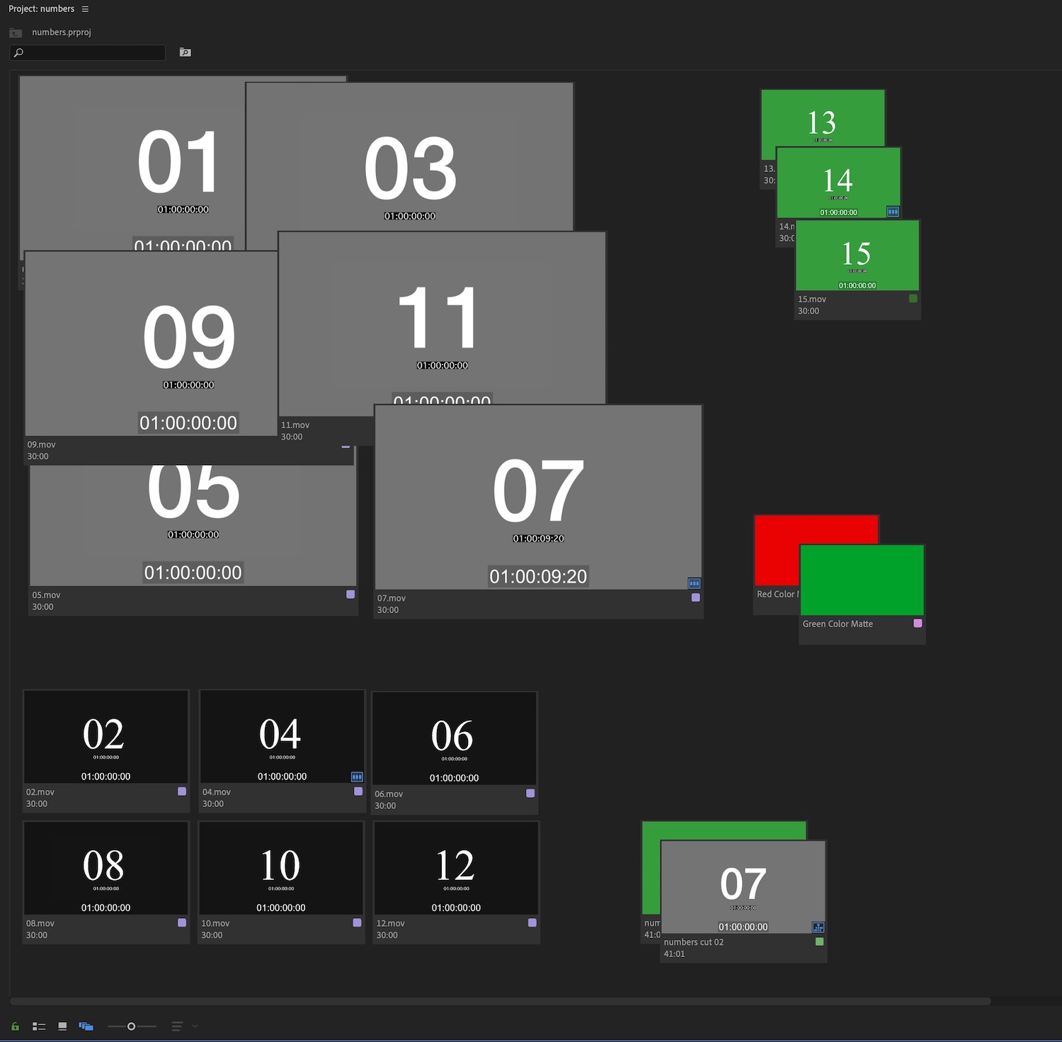Adjust the thumbnail zoom slider
The height and width of the screenshot is (1042, 1062).
(131, 1026)
